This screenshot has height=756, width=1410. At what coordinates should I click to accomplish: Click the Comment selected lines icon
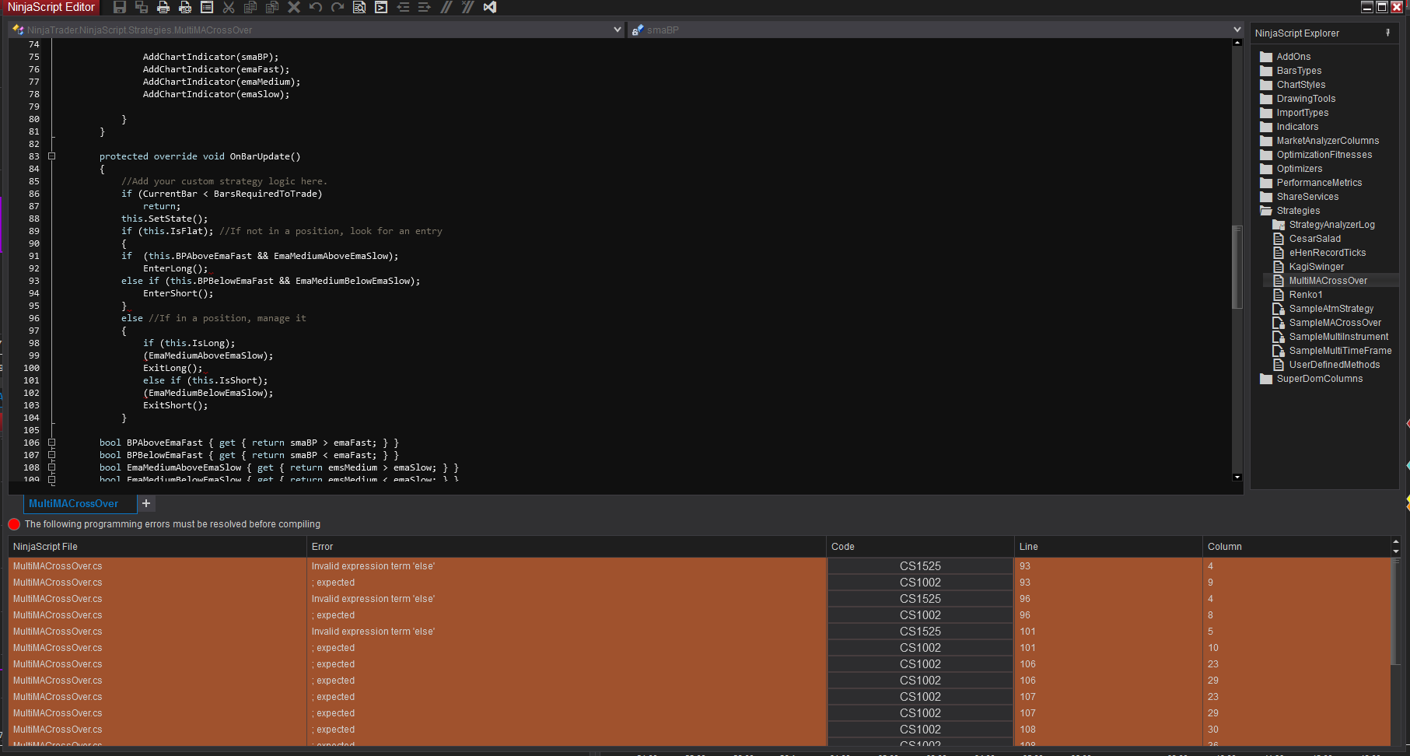446,7
